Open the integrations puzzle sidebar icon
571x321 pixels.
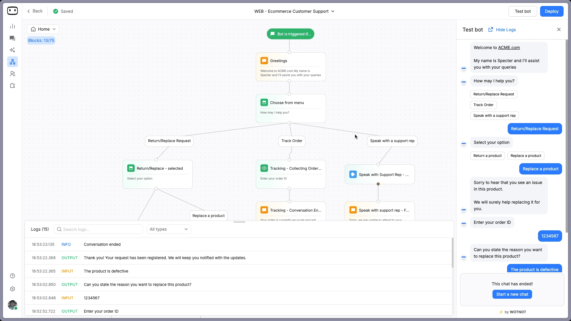tap(12, 86)
